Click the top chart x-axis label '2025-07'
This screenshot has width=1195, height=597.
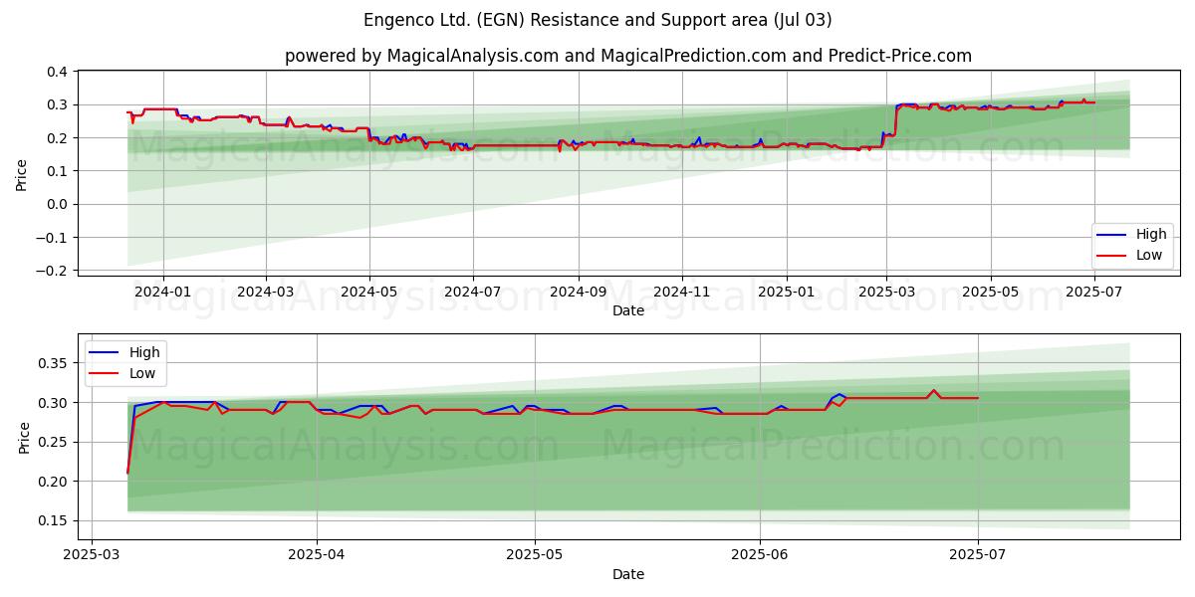[x=1093, y=292]
